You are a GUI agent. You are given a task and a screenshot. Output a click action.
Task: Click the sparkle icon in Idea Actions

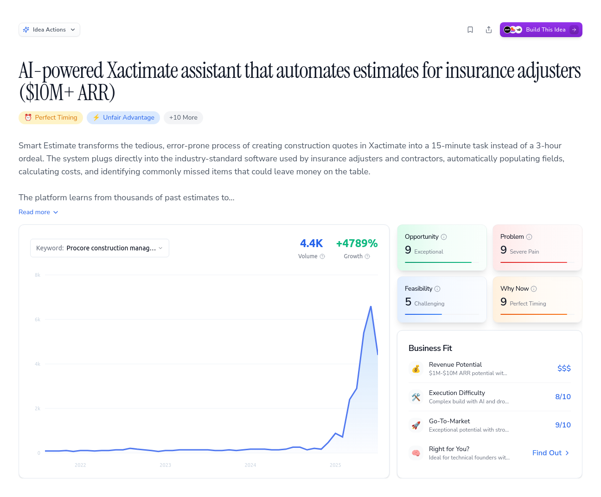point(26,30)
